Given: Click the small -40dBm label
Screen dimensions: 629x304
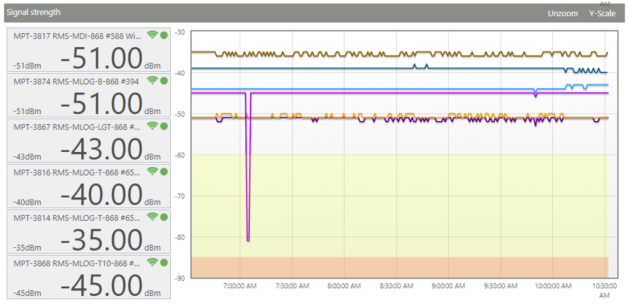Looking at the screenshot, I should coord(27,202).
